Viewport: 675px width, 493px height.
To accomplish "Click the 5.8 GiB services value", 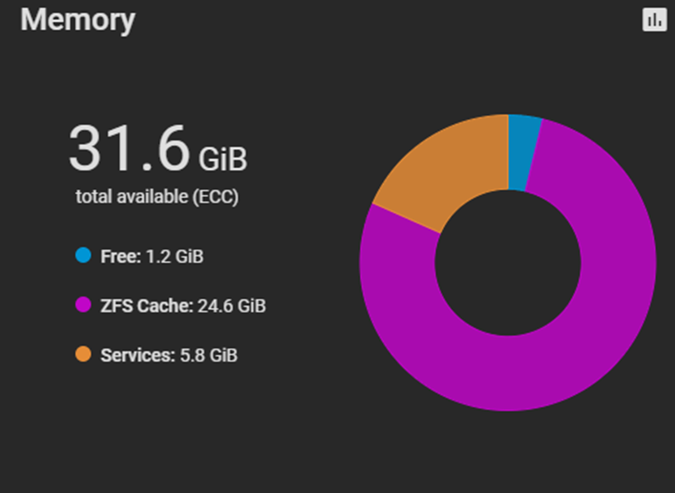I will pyautogui.click(x=209, y=356).
